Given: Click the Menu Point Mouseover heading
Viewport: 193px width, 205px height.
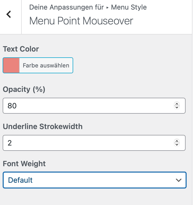Looking at the screenshot, I should coord(81,21).
